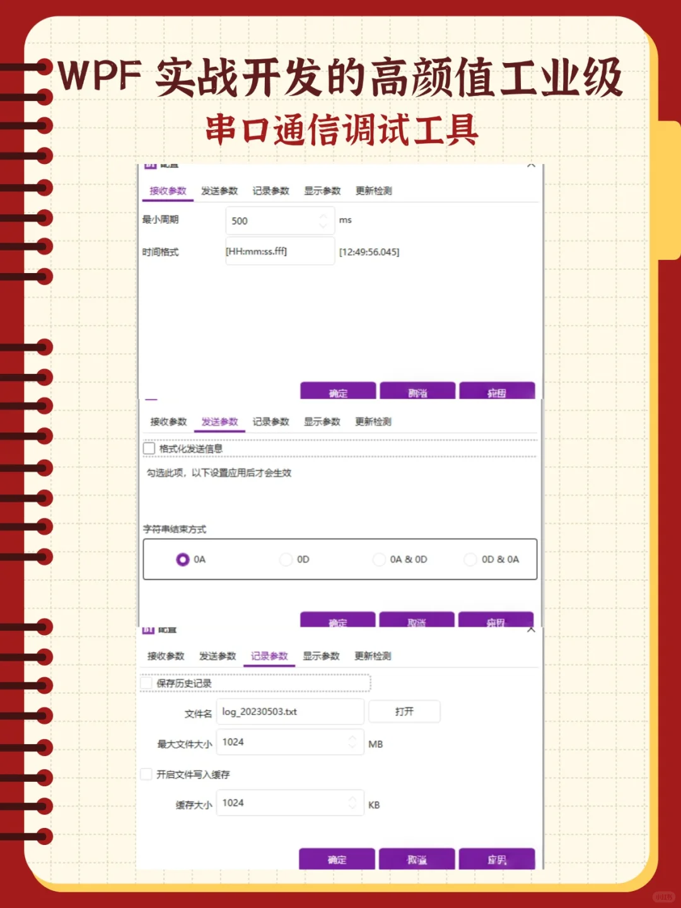Select the 0A & 0D line ending option
The height and width of the screenshot is (908, 681).
tap(379, 559)
